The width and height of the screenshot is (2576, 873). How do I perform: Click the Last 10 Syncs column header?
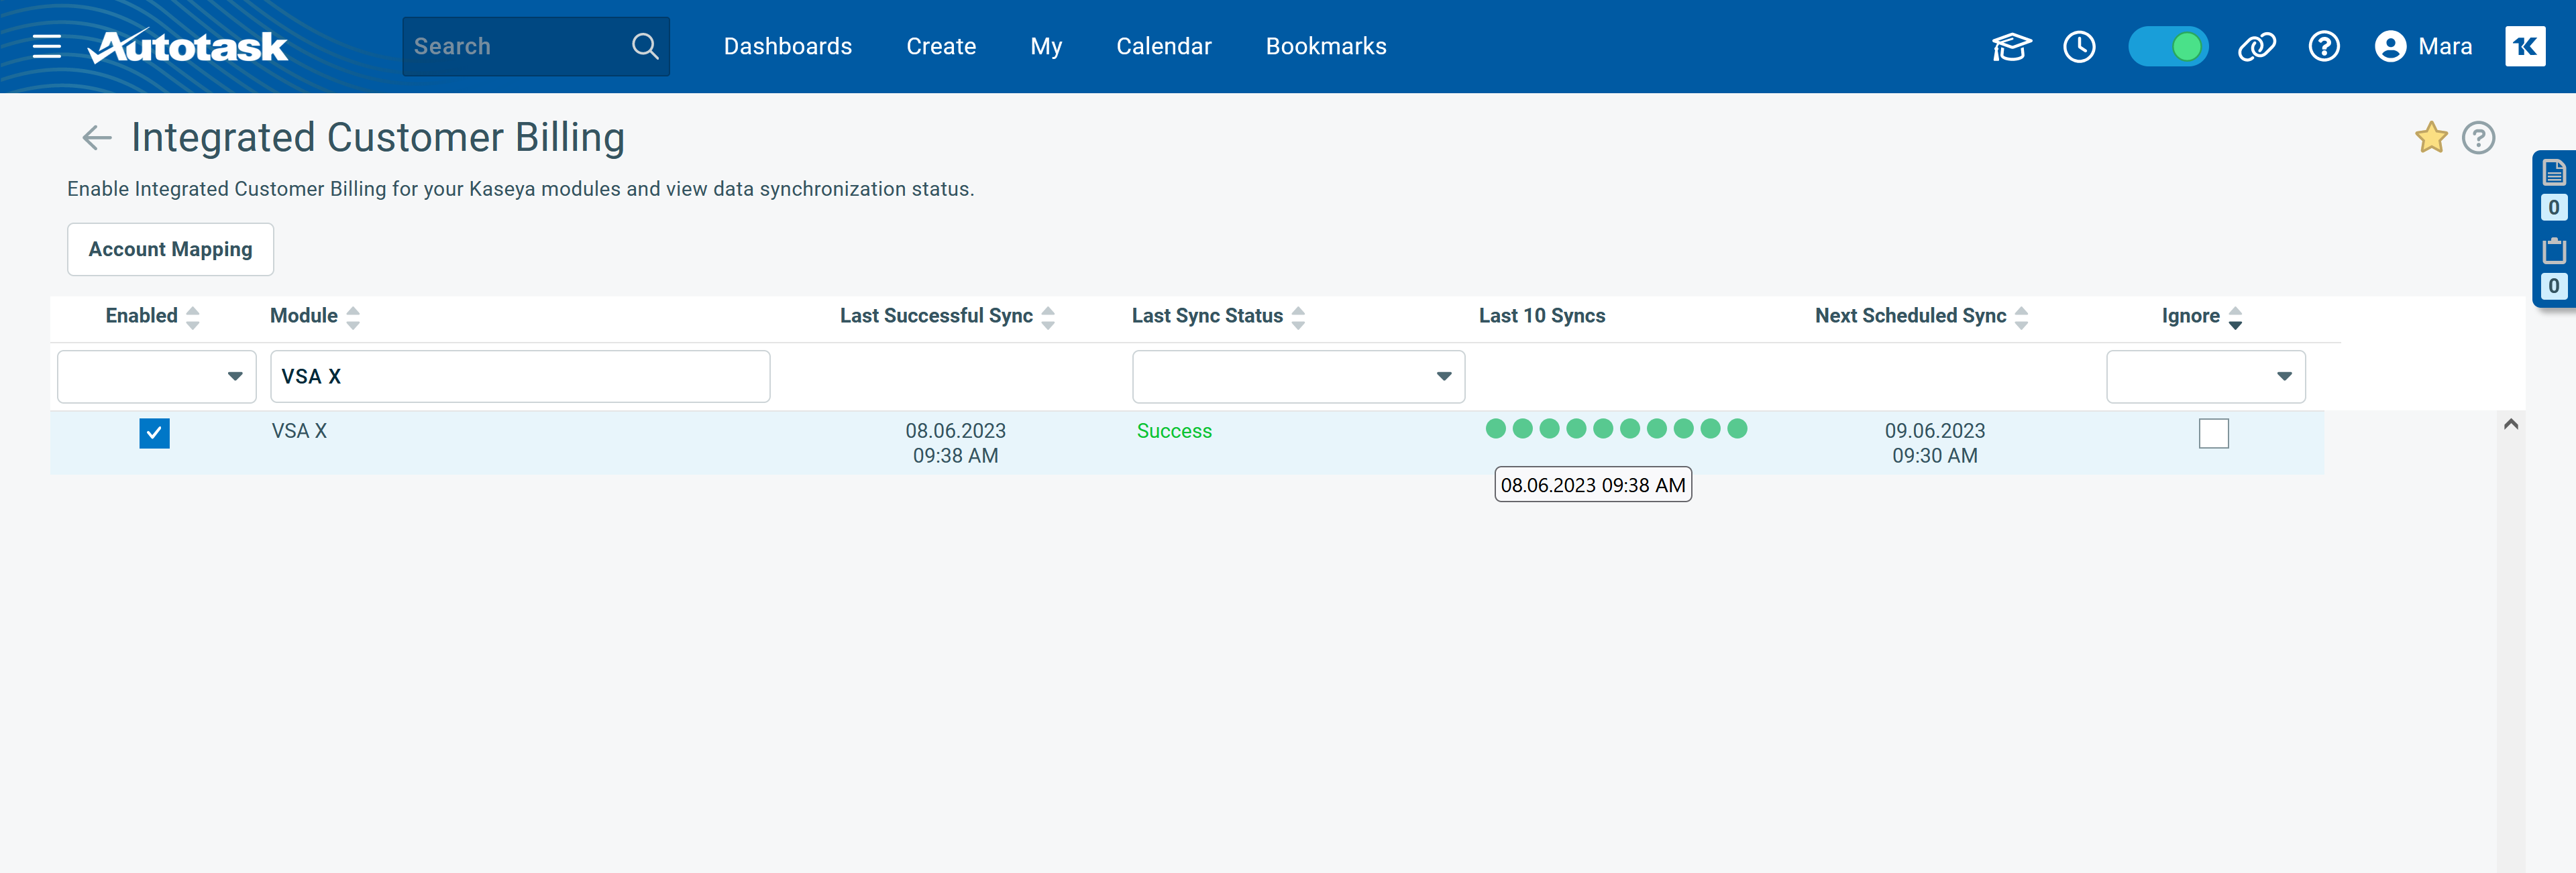point(1541,316)
